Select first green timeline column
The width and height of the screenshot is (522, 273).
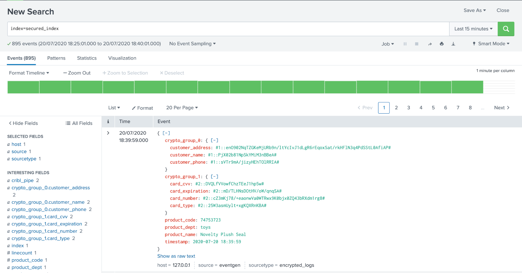click(x=23, y=87)
